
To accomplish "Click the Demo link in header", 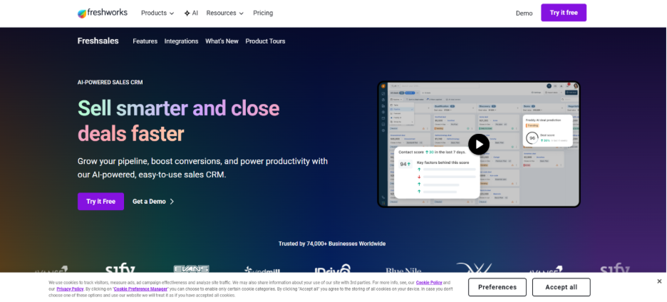I will (x=524, y=14).
